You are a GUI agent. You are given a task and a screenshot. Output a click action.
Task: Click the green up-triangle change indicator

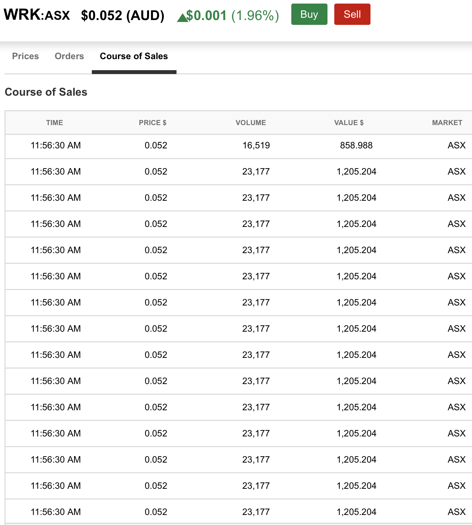(x=182, y=17)
